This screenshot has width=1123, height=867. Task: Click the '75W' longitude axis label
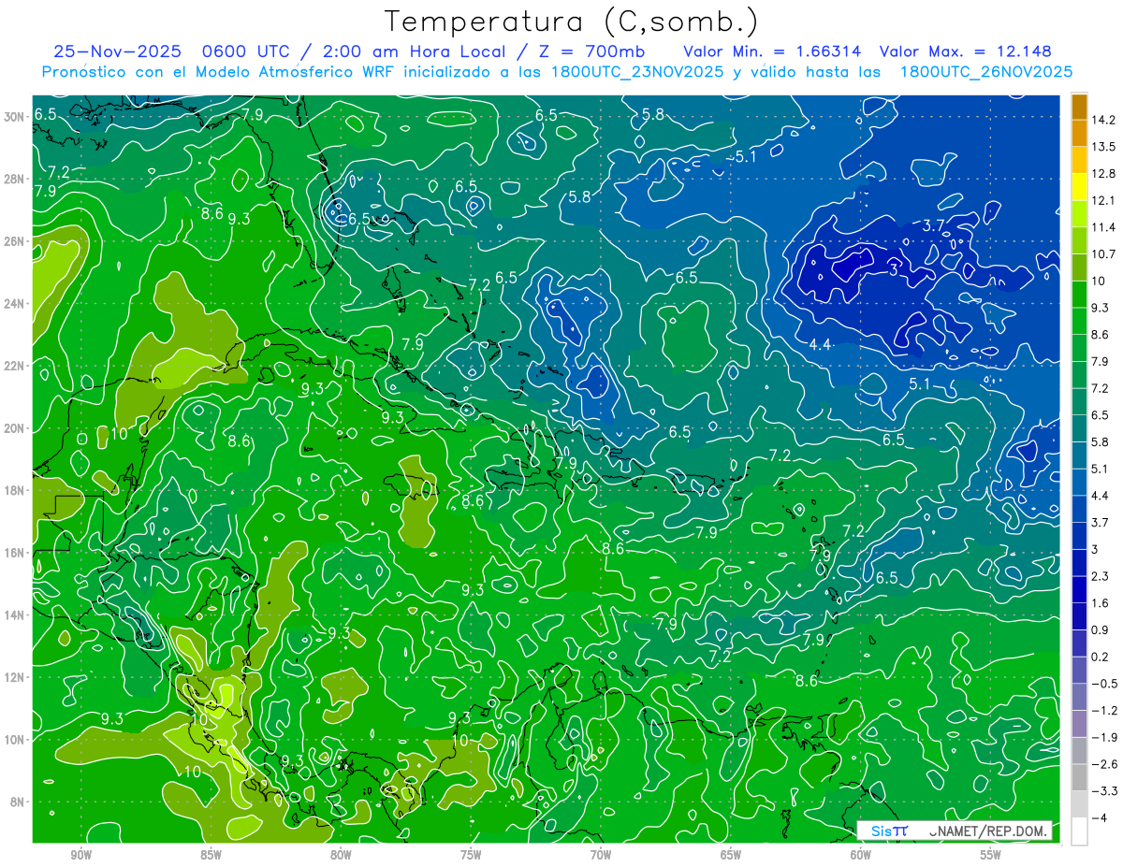[471, 855]
